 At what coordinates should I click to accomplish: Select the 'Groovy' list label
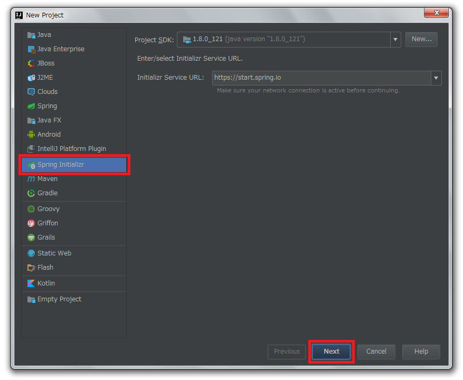[49, 209]
